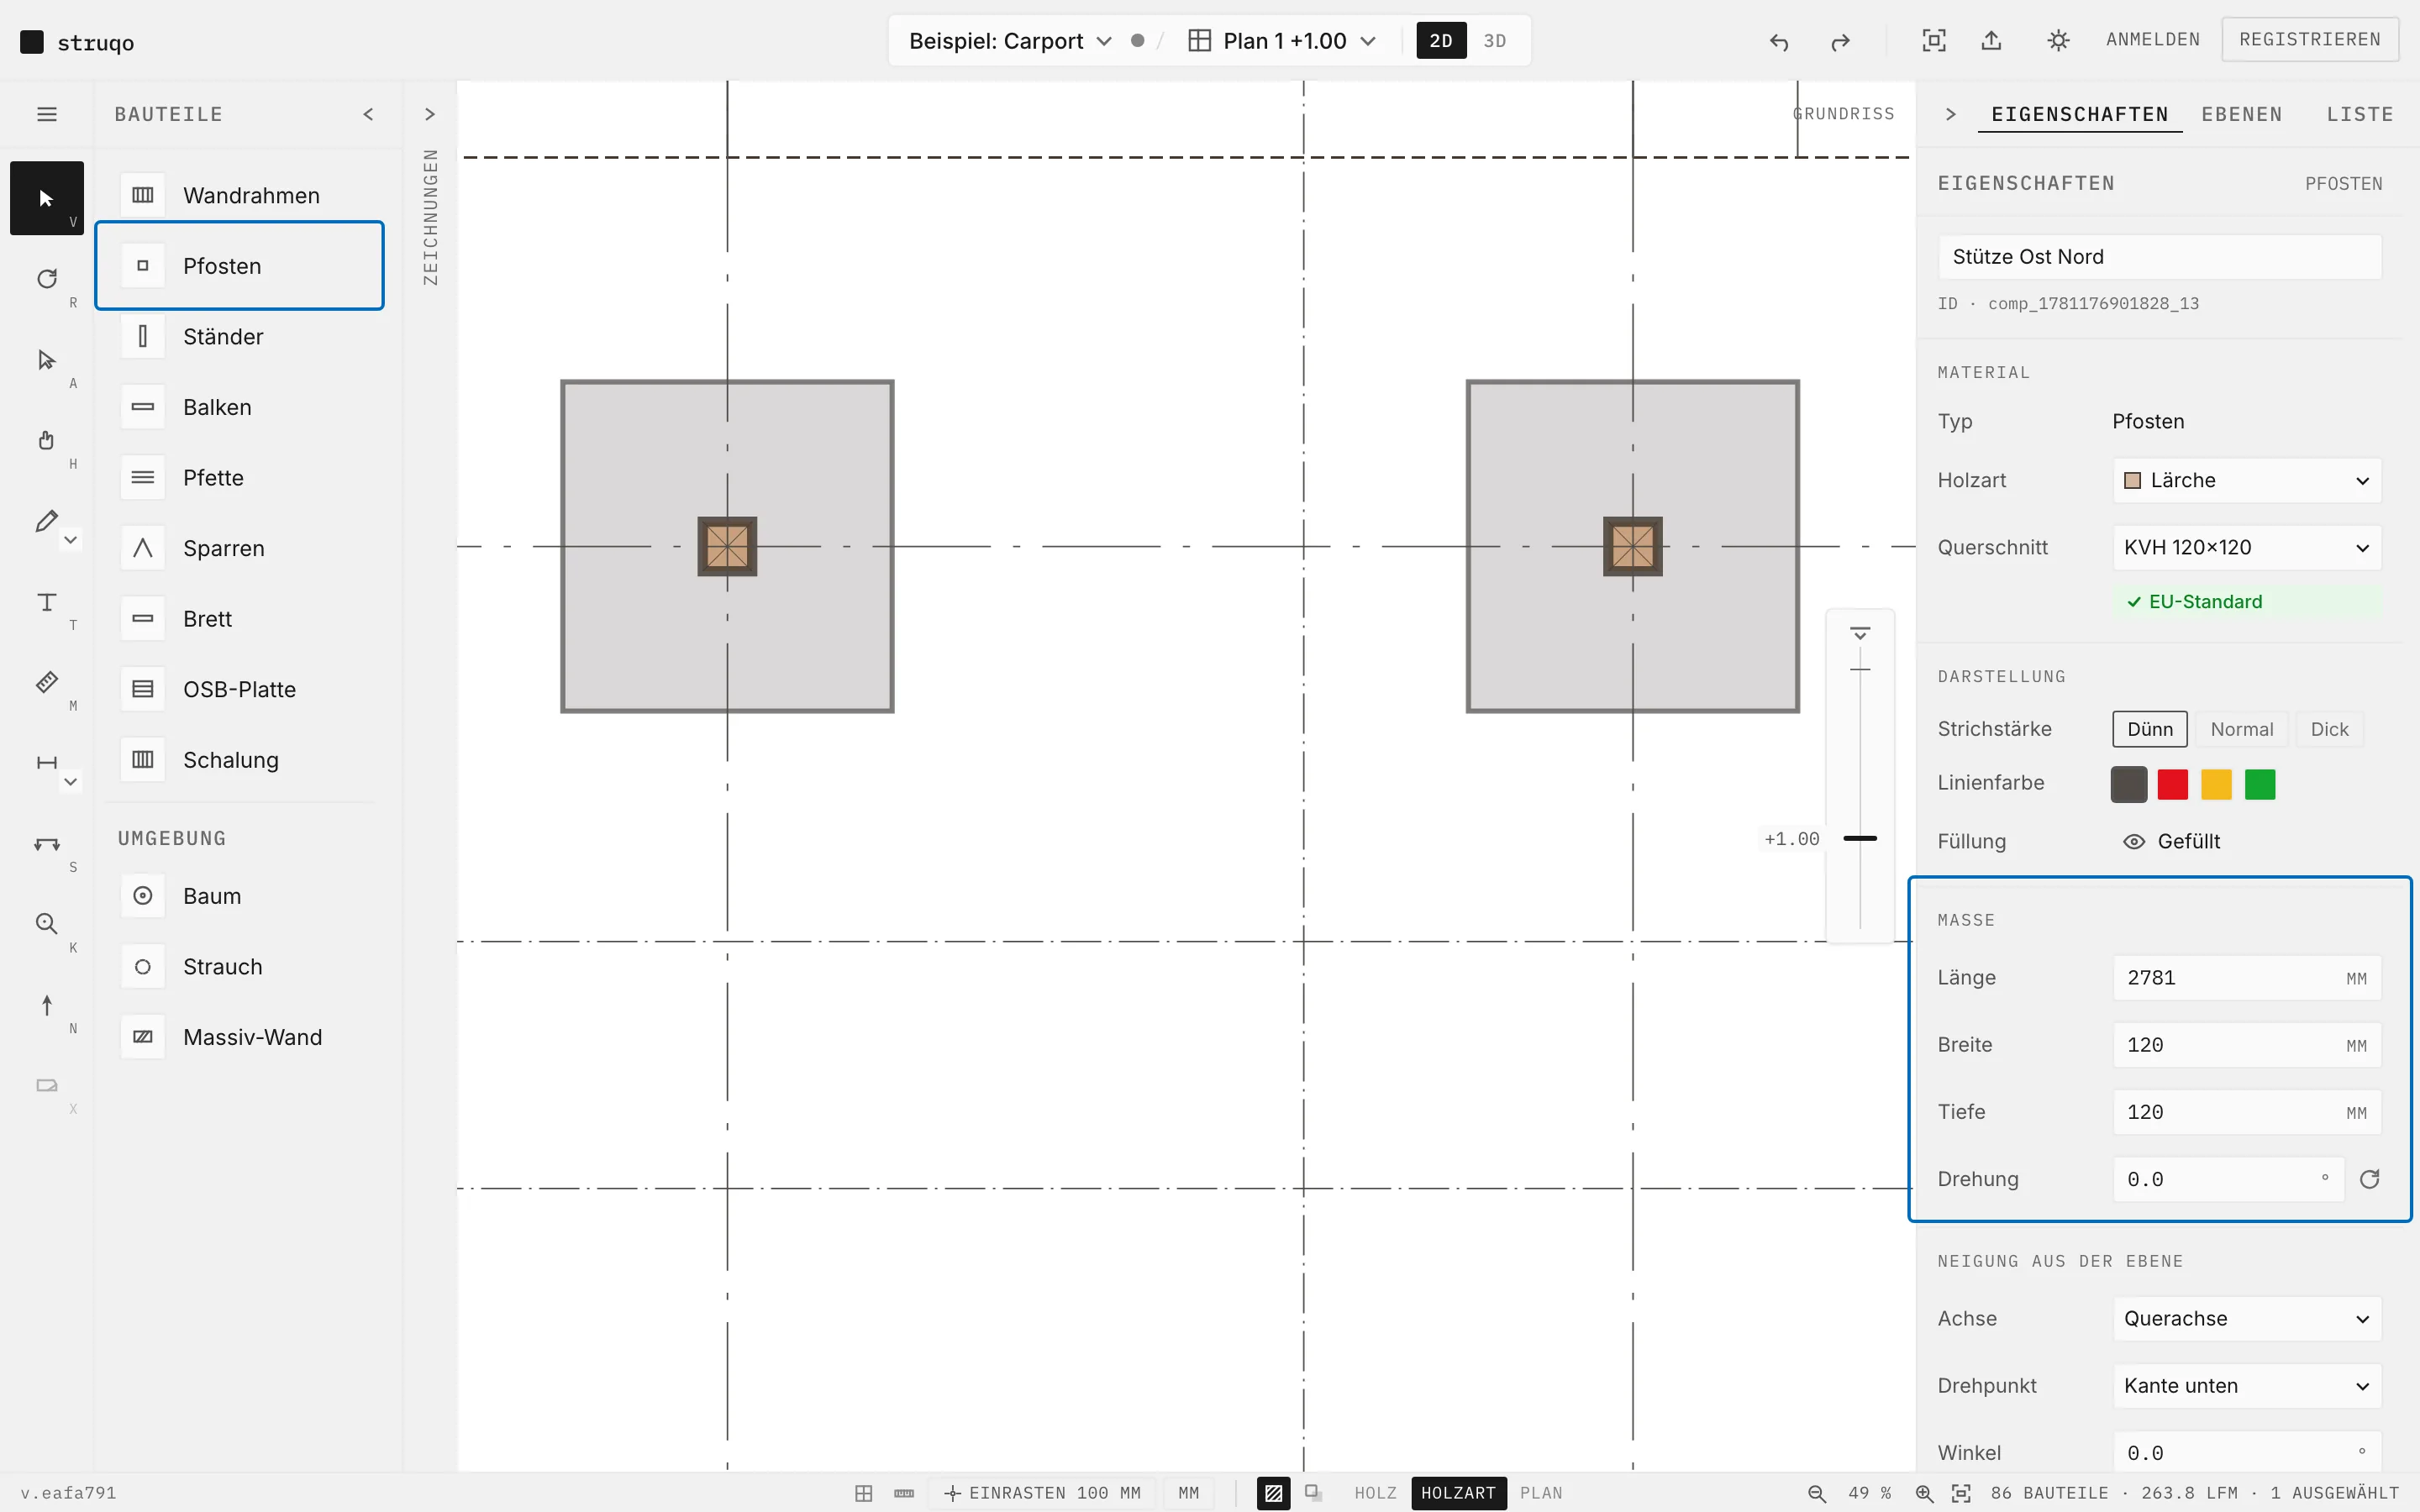Click the Registrieren button
This screenshot has height=1512, width=2420.
2310,39
